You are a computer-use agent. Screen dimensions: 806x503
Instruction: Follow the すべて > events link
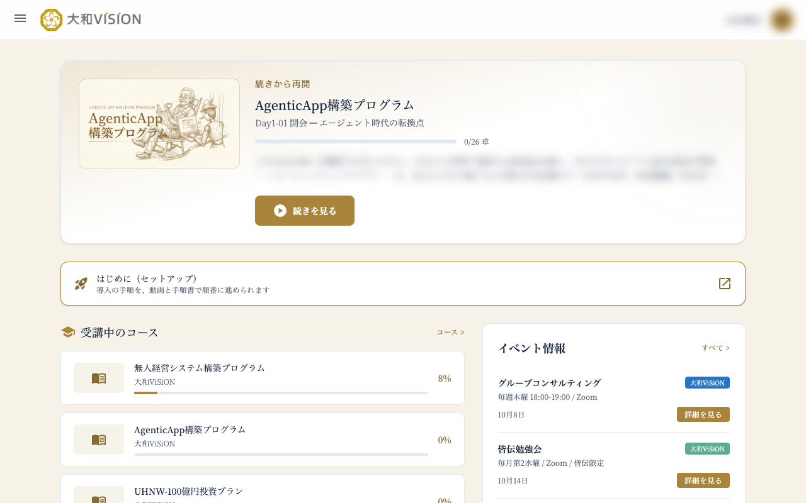point(716,348)
